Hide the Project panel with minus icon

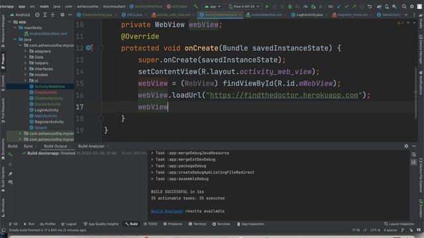(70, 15)
